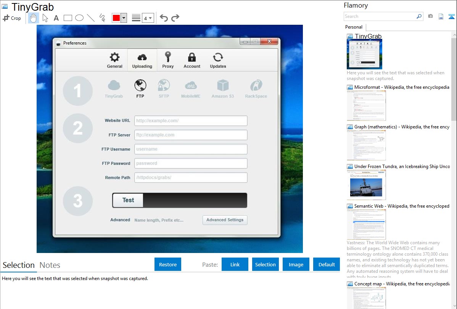Open the Graph (mathematics) snapshot thumbnail

point(366,145)
